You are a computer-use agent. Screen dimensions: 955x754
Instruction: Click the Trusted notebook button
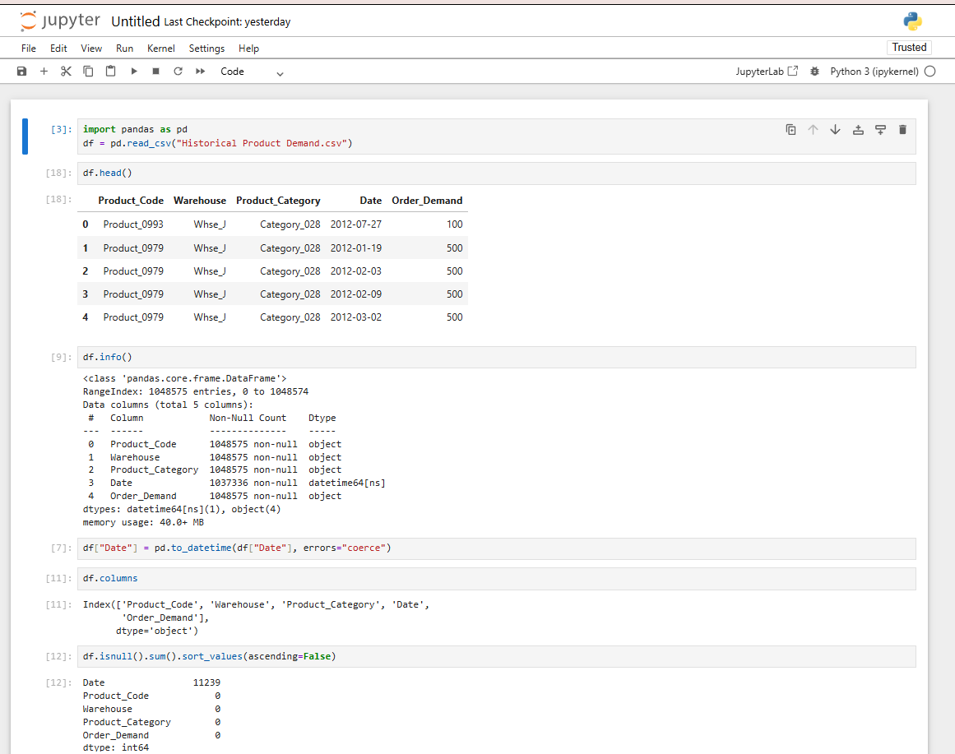tap(909, 48)
